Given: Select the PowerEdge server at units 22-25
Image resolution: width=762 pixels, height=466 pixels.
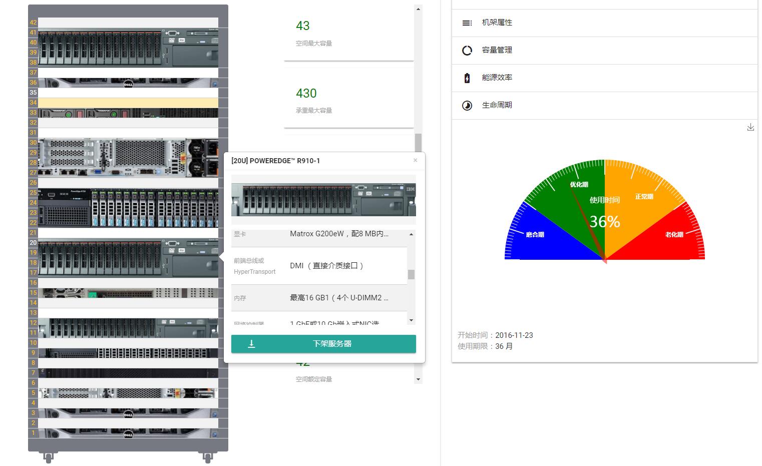Looking at the screenshot, I should tap(128, 208).
